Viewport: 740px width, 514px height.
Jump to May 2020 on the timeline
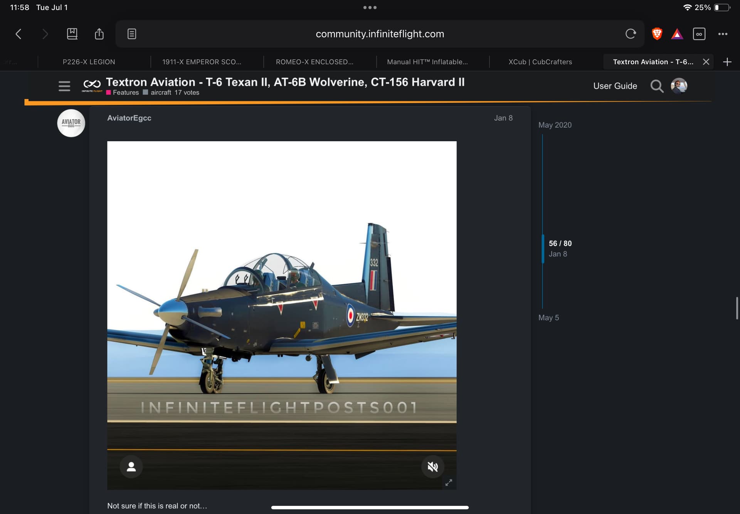coord(555,125)
